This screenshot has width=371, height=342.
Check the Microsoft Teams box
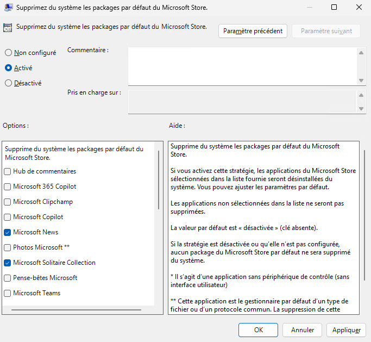(8, 293)
